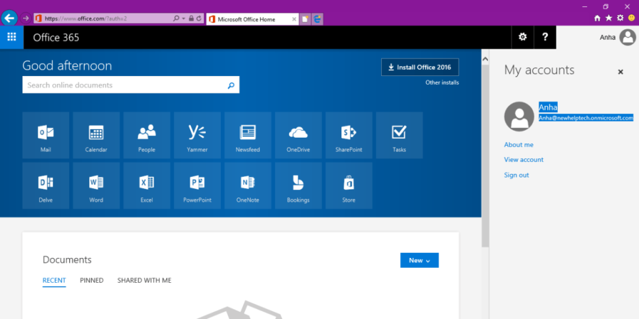Viewport: 639px width, 319px height.
Task: Expand the address bar search dropdown arrow
Action: (x=184, y=19)
